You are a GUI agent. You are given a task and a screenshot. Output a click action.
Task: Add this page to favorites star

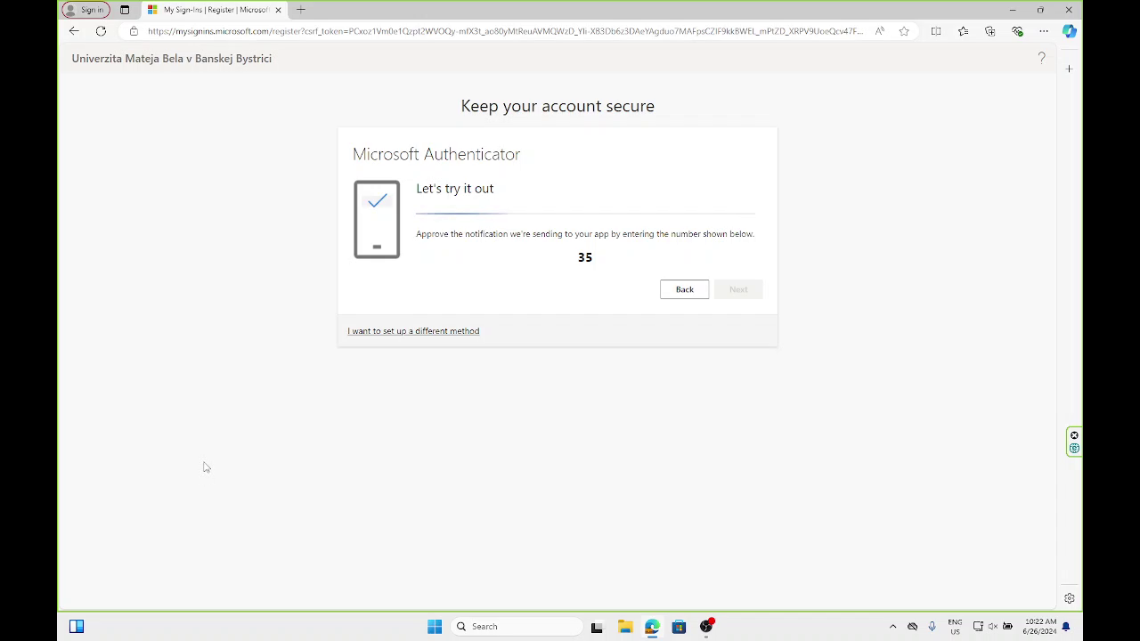904,31
